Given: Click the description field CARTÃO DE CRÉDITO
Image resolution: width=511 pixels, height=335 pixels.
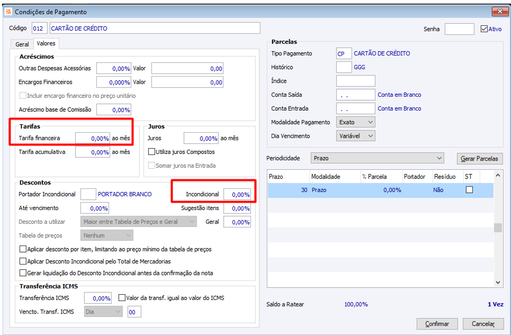Looking at the screenshot, I should coord(155,28).
